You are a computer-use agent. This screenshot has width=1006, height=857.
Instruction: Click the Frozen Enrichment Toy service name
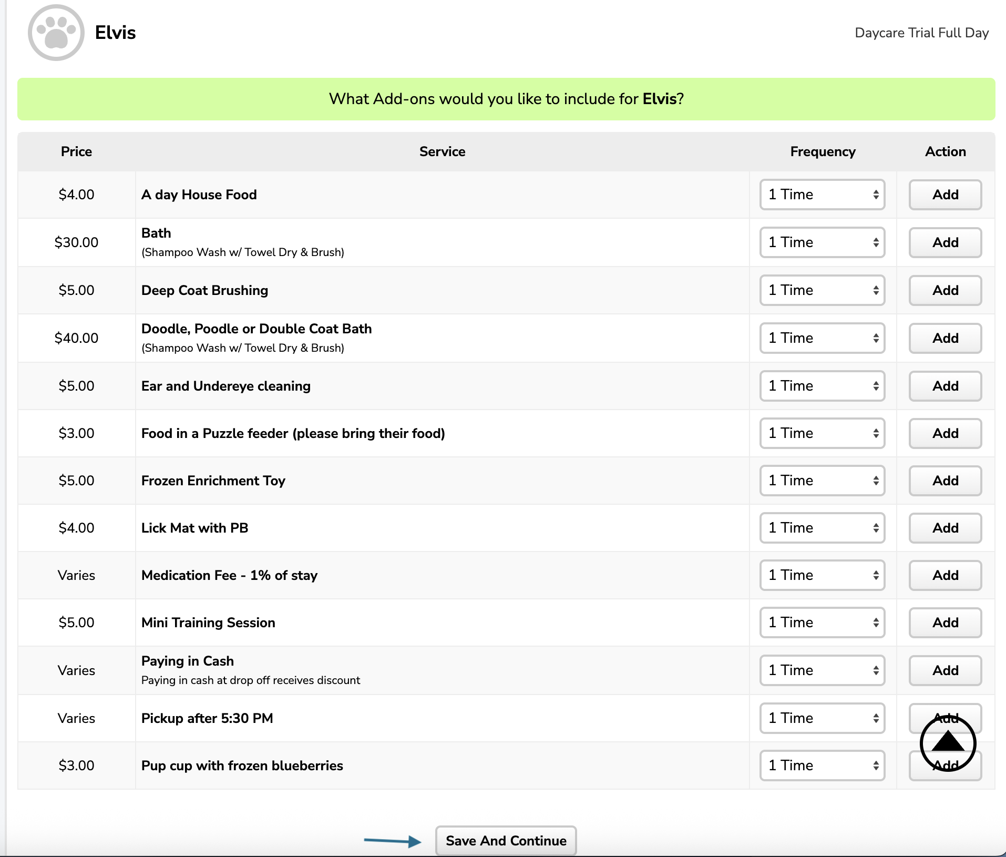point(213,481)
